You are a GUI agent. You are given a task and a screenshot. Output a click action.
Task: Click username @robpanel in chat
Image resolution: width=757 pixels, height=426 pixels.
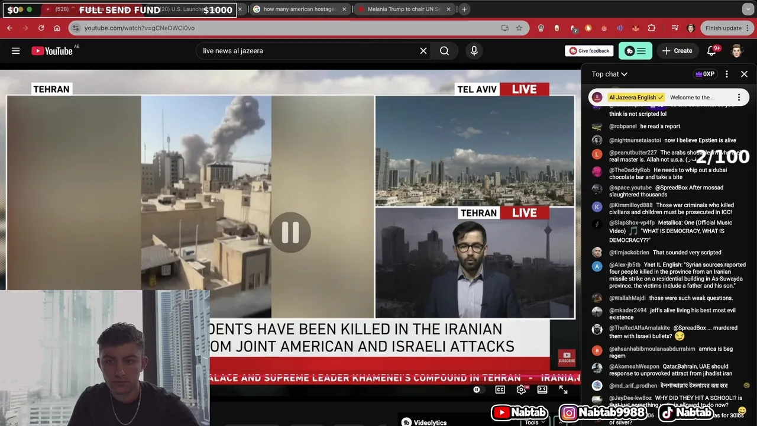tap(623, 126)
